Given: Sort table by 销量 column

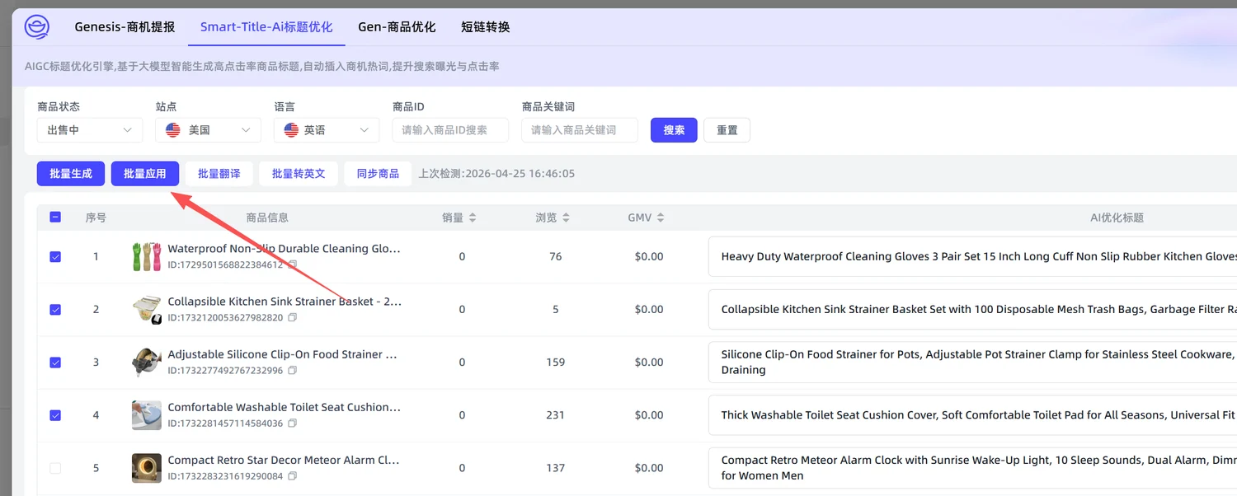Looking at the screenshot, I should [473, 218].
